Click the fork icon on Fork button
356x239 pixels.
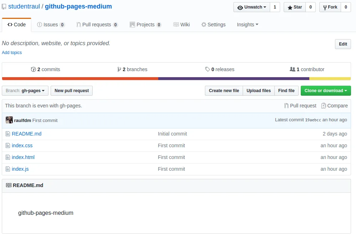325,8
